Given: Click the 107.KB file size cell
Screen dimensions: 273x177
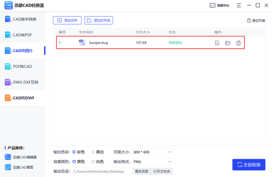Looking at the screenshot, I should (x=141, y=43).
